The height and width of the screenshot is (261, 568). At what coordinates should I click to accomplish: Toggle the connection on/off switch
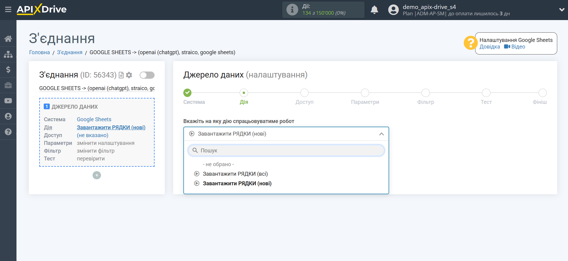(x=147, y=75)
